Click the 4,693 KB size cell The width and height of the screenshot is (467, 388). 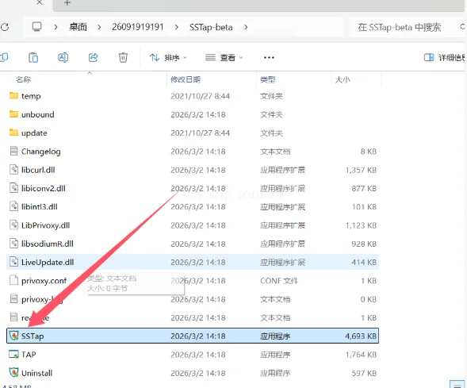(361, 336)
